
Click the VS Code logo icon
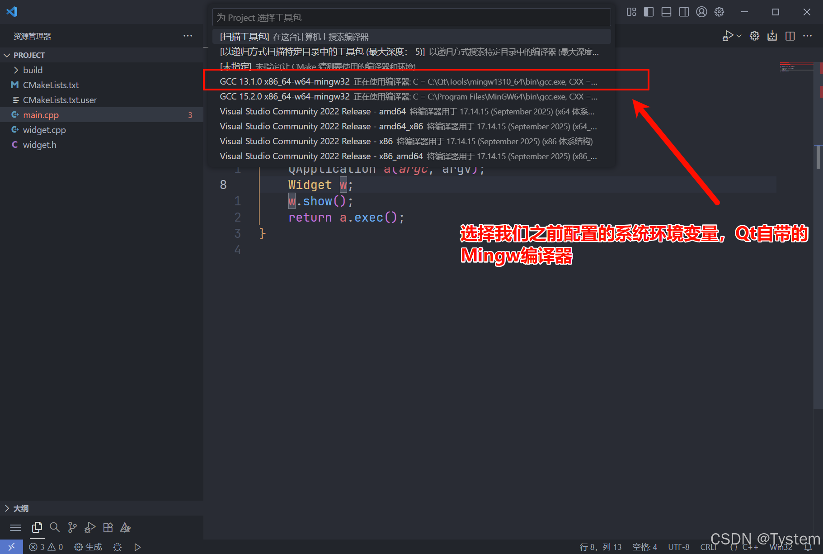pos(12,12)
